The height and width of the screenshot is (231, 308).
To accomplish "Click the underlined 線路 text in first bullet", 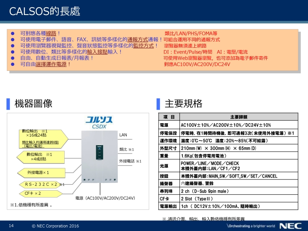I will [x=51, y=33].
